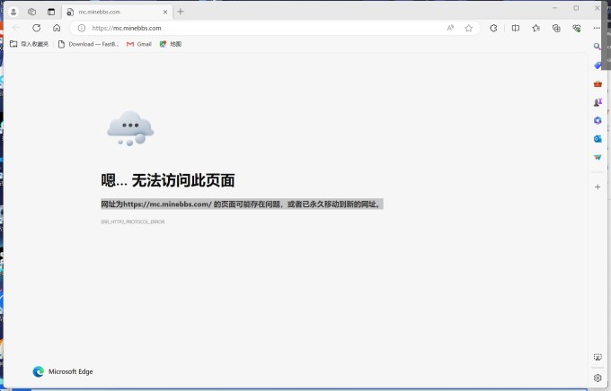Open Download — FastB... bookmark
This screenshot has height=391, width=611.
tap(88, 44)
